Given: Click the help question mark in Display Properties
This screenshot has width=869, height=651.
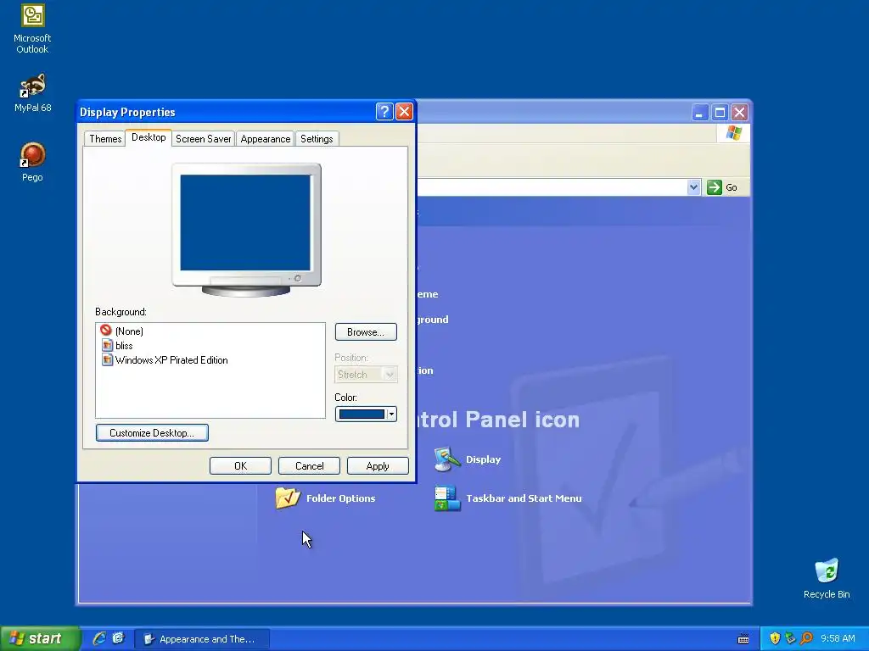Looking at the screenshot, I should 384,112.
